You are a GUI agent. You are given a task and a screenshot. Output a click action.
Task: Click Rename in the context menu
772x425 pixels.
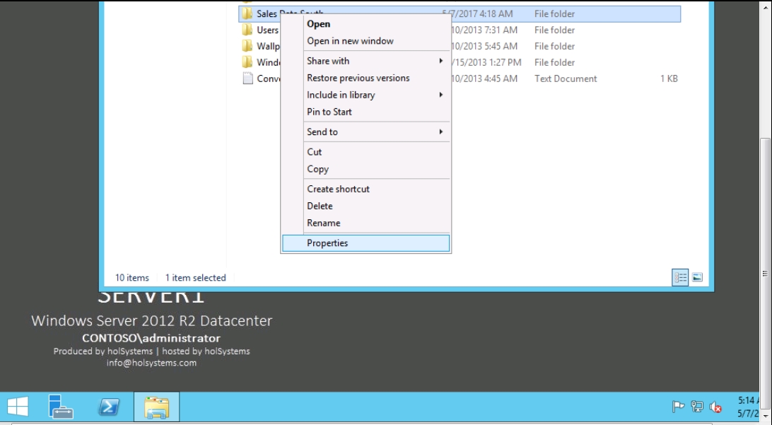[324, 223]
